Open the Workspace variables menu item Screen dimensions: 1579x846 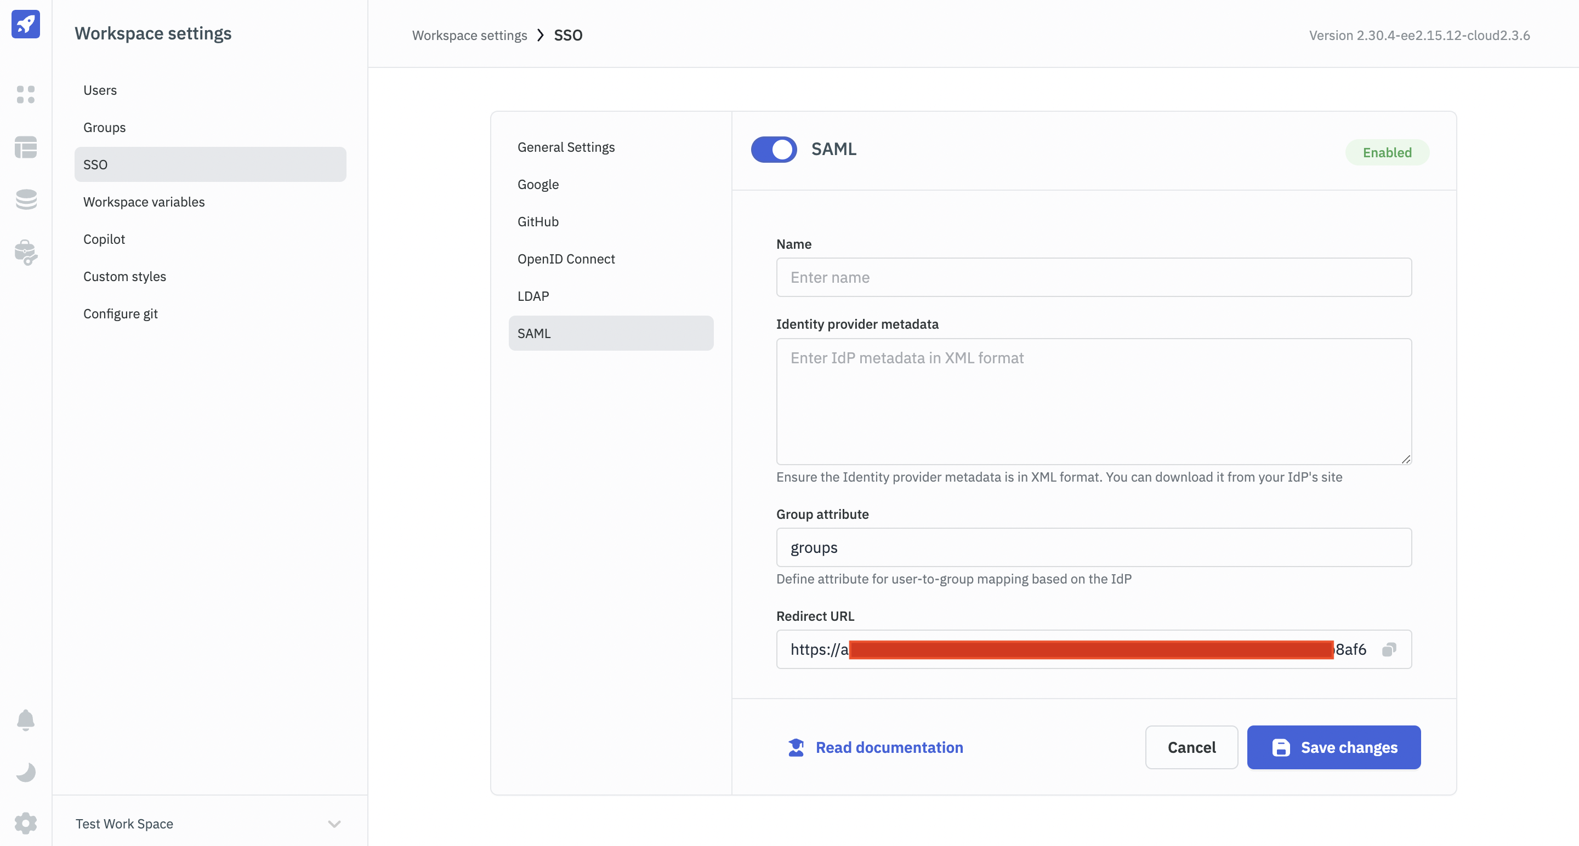(x=144, y=202)
